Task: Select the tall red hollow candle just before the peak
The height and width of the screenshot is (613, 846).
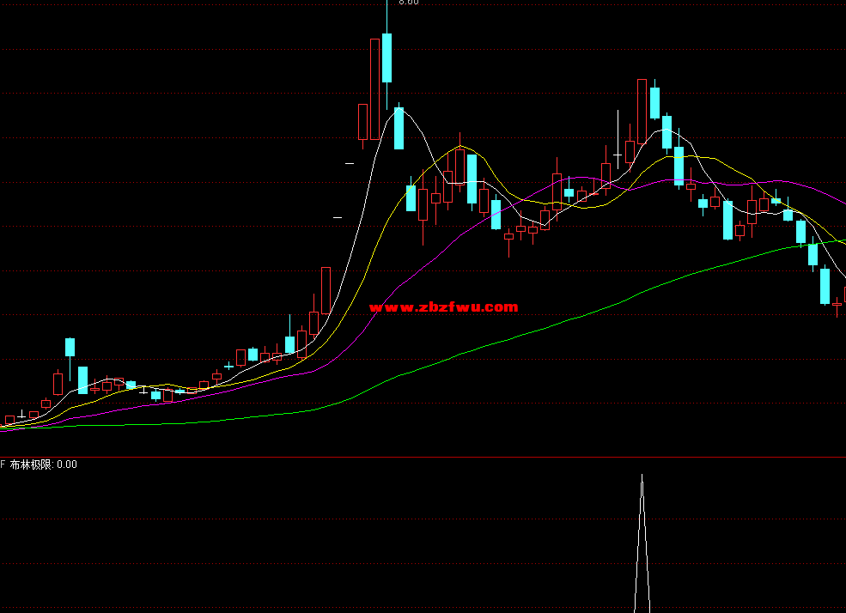Action: click(x=374, y=88)
